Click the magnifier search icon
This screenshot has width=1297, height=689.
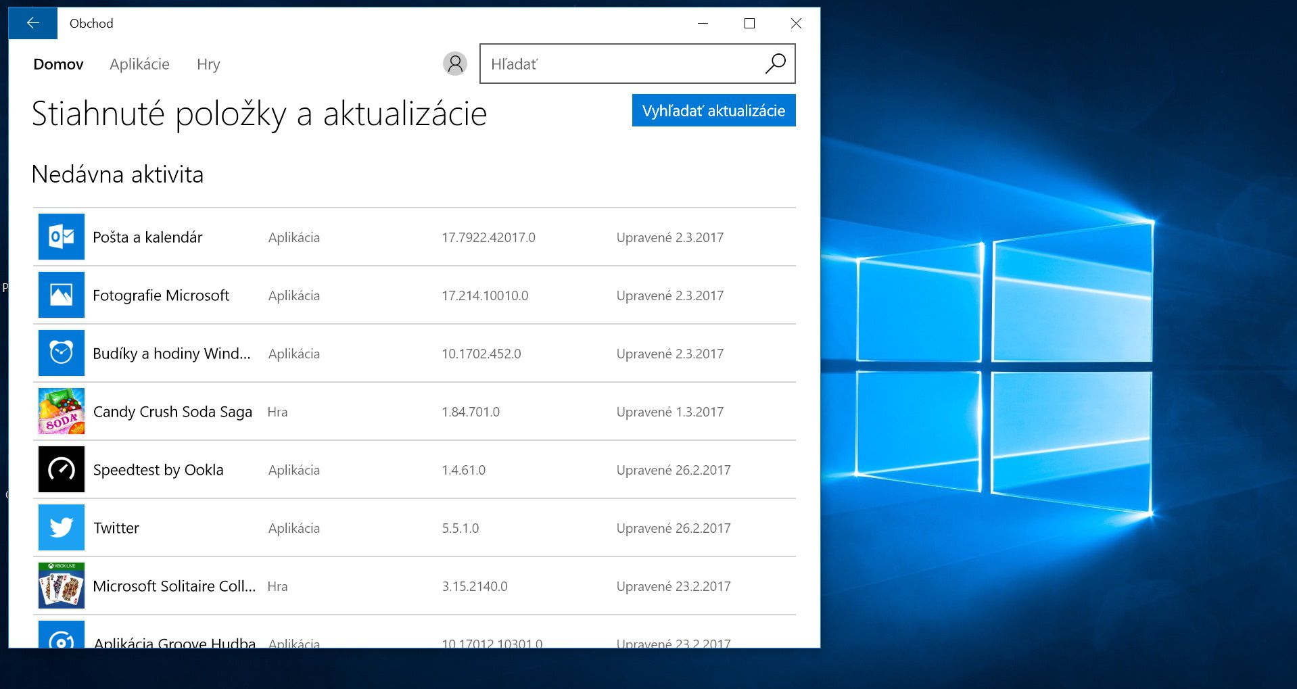[775, 64]
